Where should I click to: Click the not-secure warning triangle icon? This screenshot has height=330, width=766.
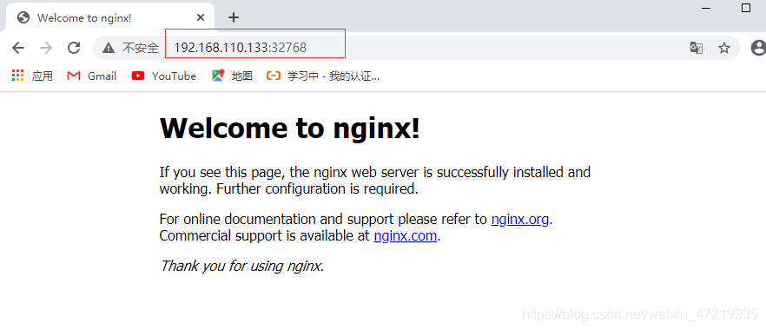[109, 48]
